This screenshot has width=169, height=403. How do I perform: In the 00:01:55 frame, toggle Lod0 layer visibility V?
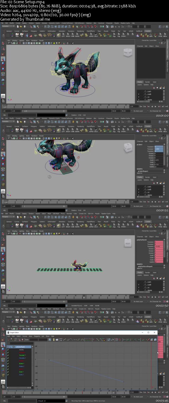(x=138, y=189)
